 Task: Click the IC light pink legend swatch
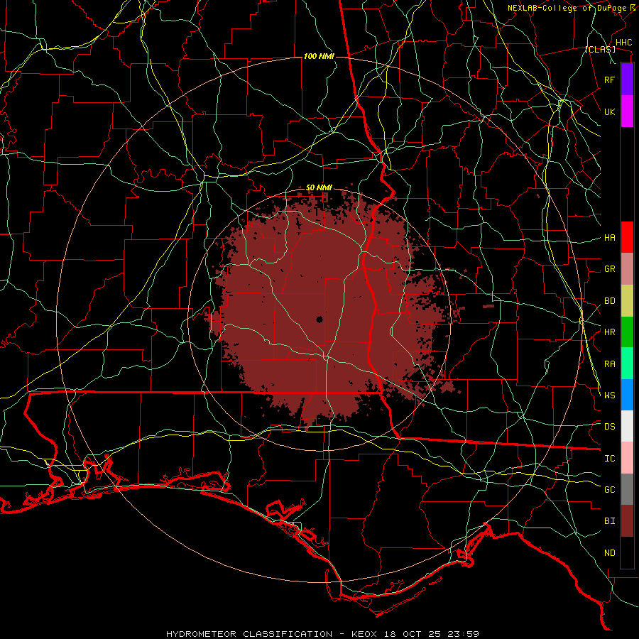coord(627,458)
